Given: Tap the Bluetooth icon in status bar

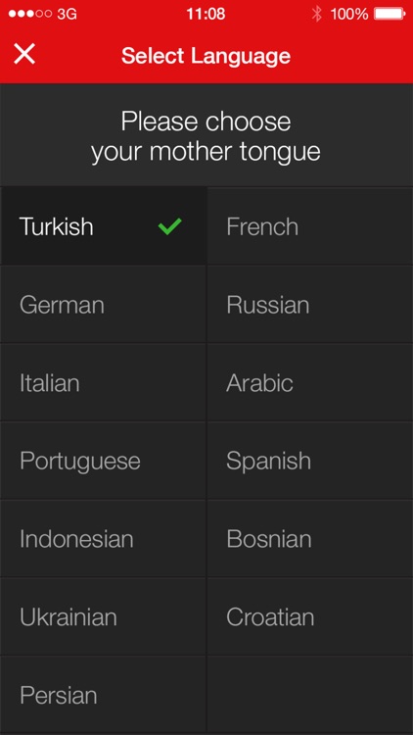Looking at the screenshot, I should [x=317, y=14].
